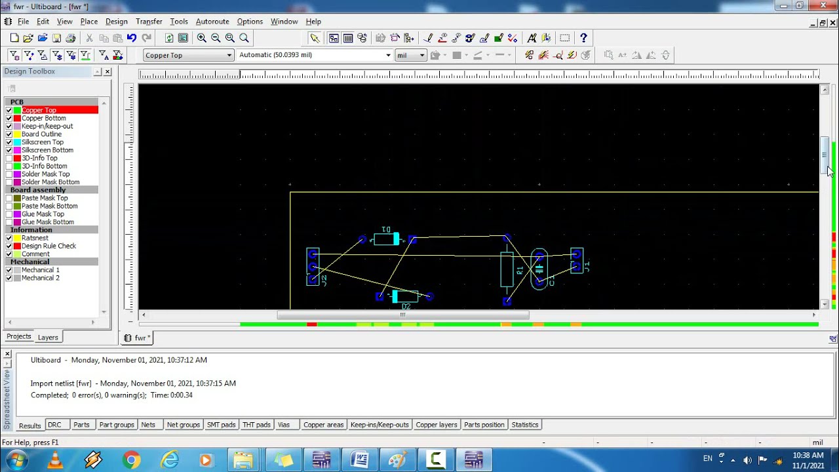839x472 pixels.
Task: Toggle the Ratsnest checkbox
Action: pyautogui.click(x=9, y=238)
